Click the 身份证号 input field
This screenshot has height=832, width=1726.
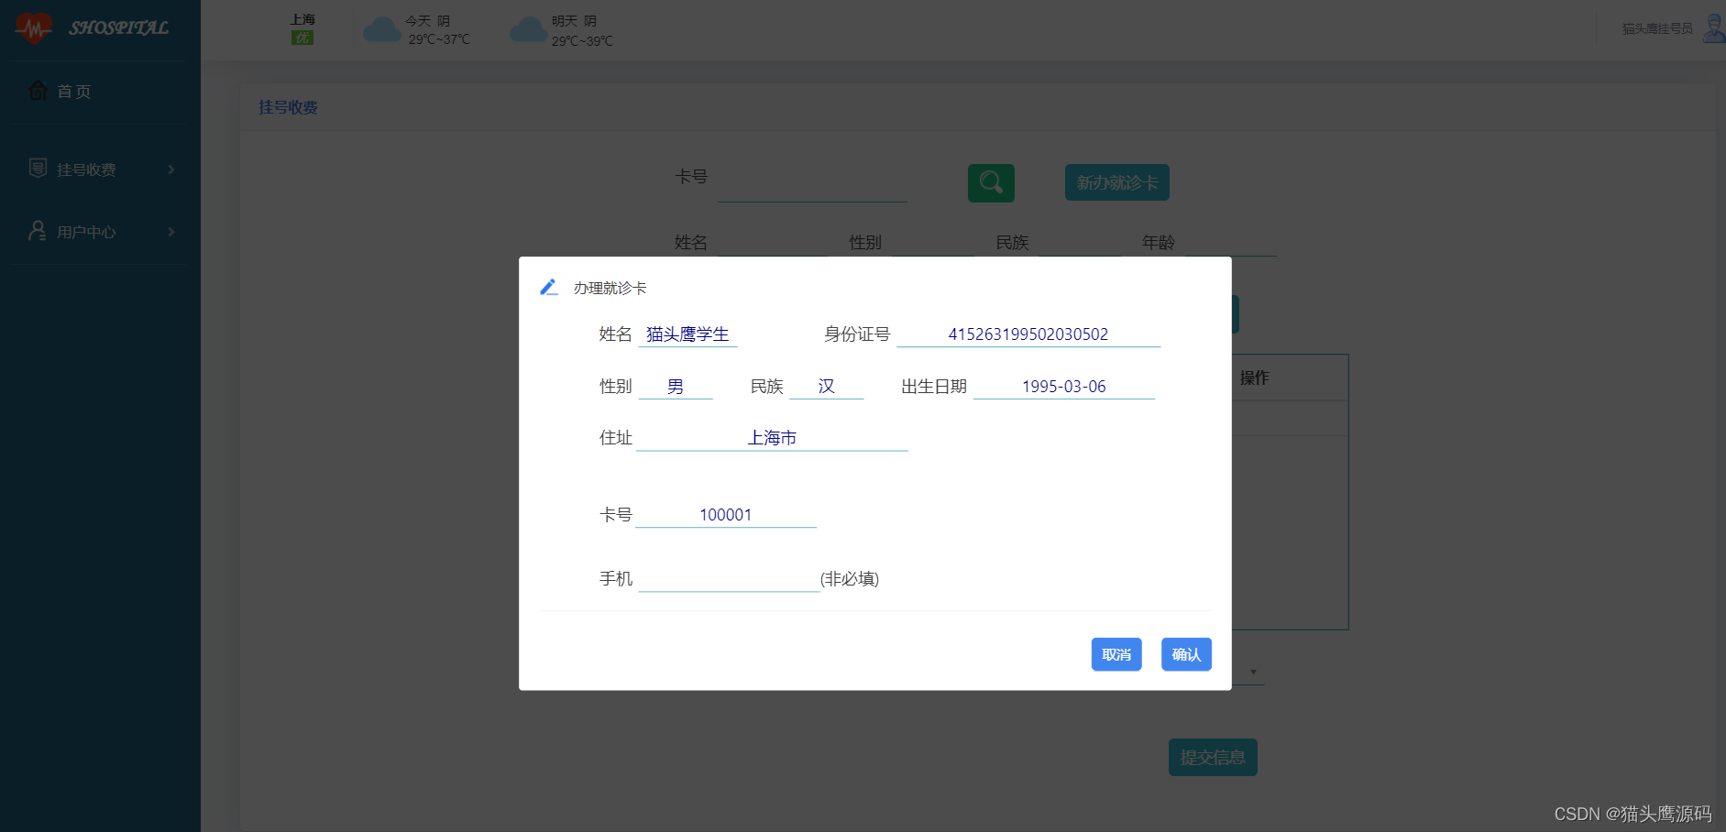coord(1028,334)
